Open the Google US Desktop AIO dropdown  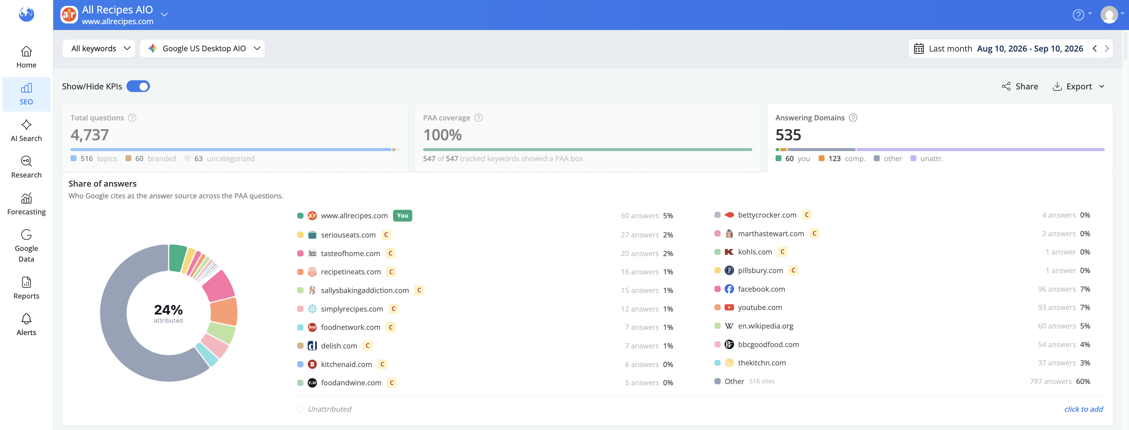click(x=203, y=49)
